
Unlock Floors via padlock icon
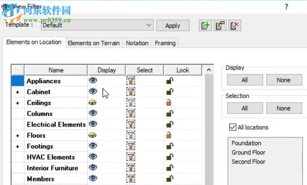[x=168, y=135]
